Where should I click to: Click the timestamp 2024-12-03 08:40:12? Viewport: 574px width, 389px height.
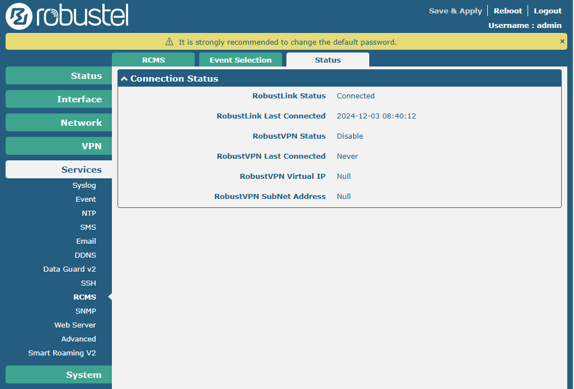point(377,116)
